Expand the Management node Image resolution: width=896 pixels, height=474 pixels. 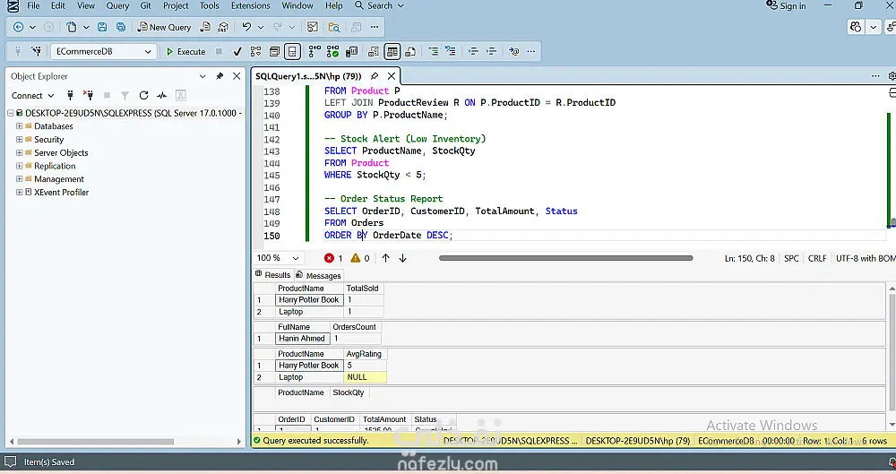(20, 179)
